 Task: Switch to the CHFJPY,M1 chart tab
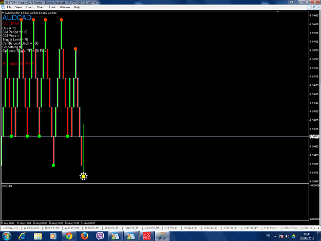pos(172,228)
